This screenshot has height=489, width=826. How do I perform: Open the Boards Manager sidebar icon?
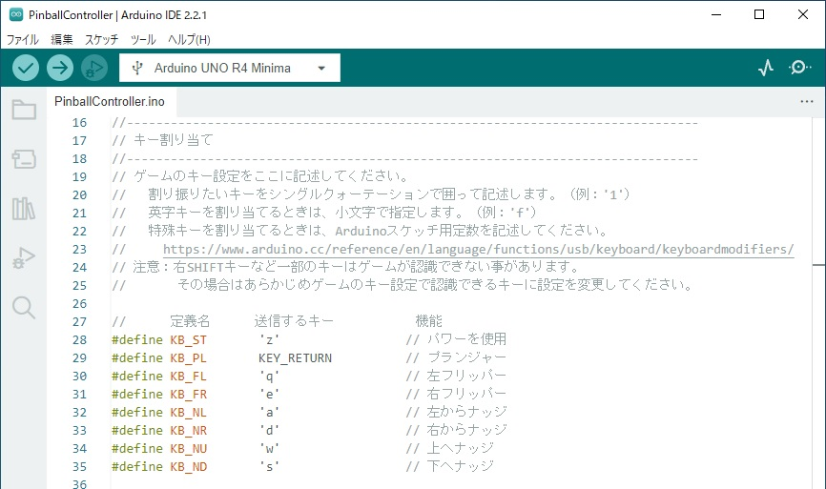[x=24, y=159]
